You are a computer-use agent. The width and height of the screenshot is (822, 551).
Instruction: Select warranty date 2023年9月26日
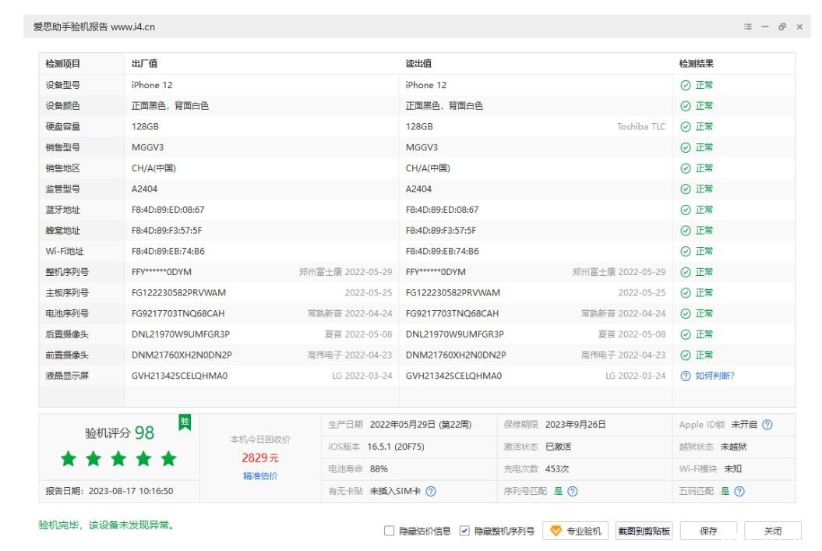tap(575, 425)
